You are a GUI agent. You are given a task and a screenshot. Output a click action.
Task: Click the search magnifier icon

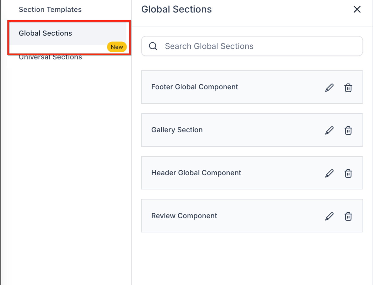pos(153,46)
